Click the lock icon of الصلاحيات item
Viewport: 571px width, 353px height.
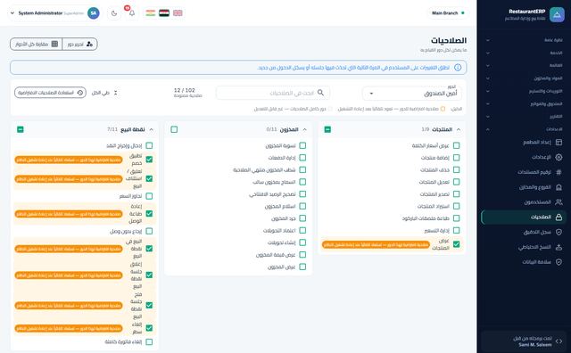(559, 218)
